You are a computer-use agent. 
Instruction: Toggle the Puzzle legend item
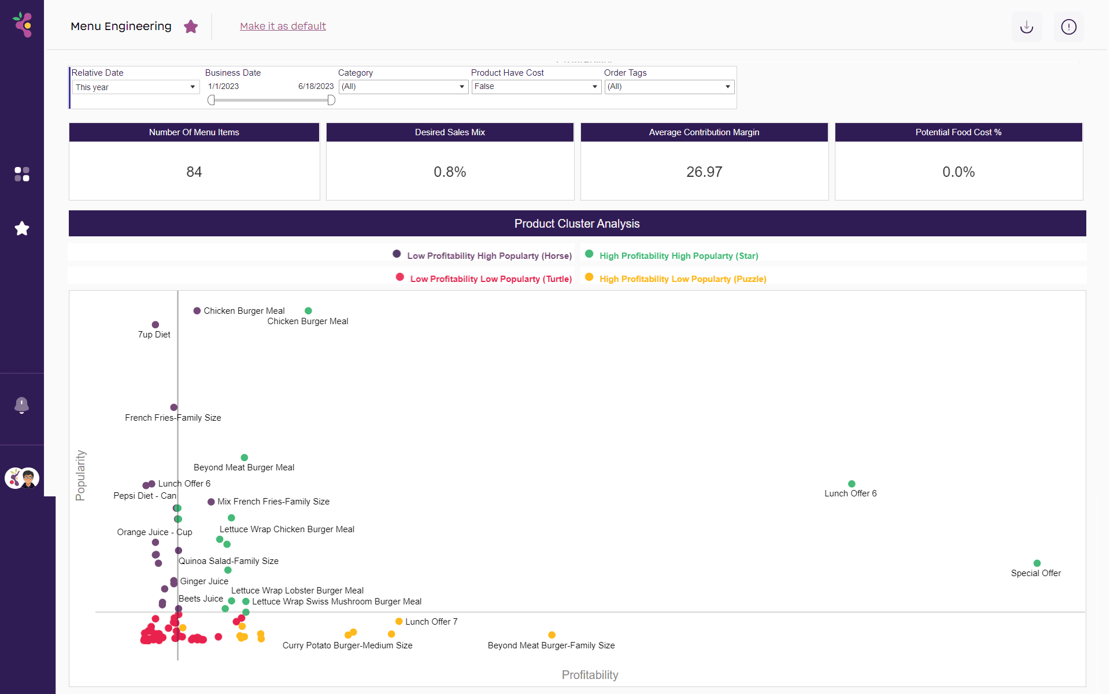(x=676, y=279)
